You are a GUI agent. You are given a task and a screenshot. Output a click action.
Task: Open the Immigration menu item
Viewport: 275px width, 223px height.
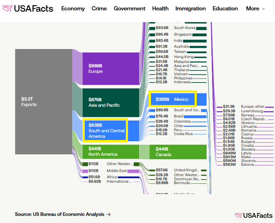[190, 8]
